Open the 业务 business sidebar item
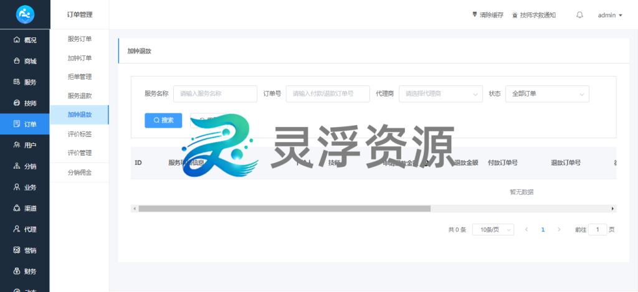Screen dimensions: 638x292 (25, 187)
